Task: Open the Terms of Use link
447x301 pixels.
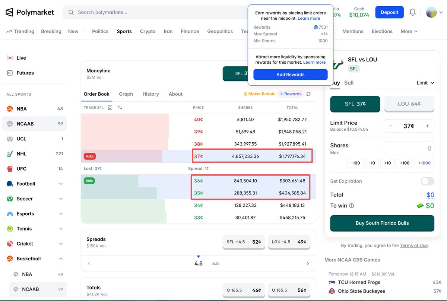Action: [414, 245]
